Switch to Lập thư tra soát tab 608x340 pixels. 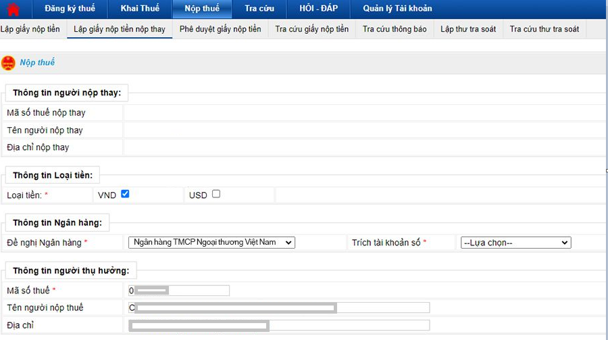468,30
